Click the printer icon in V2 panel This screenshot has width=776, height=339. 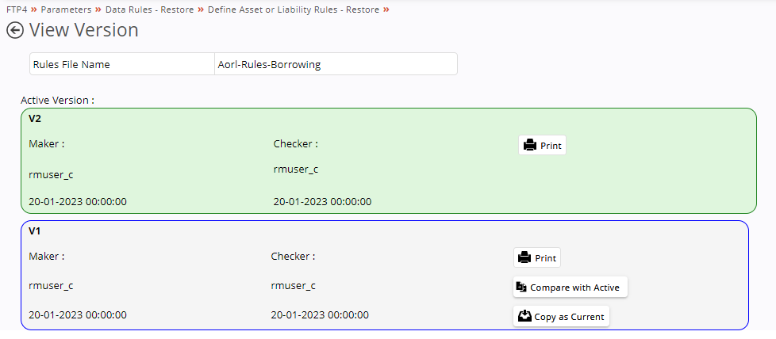(x=530, y=145)
